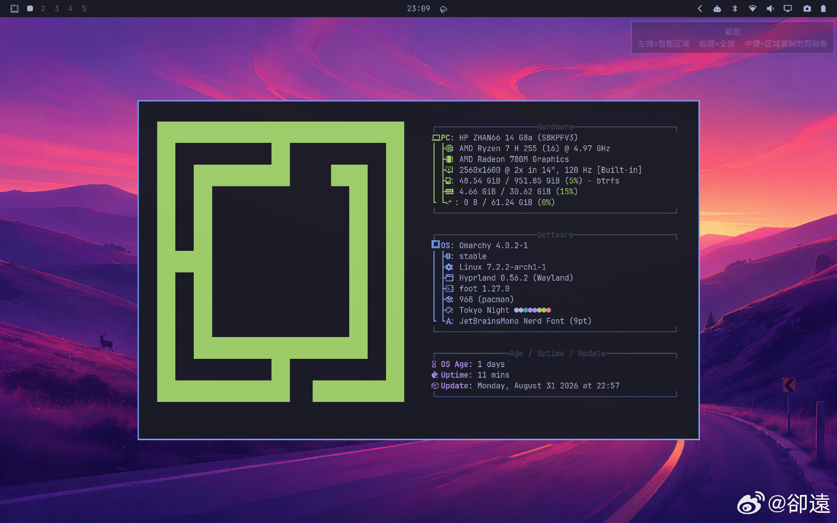Click the green Omarchy logo in terminal
837x523 pixels.
280,261
